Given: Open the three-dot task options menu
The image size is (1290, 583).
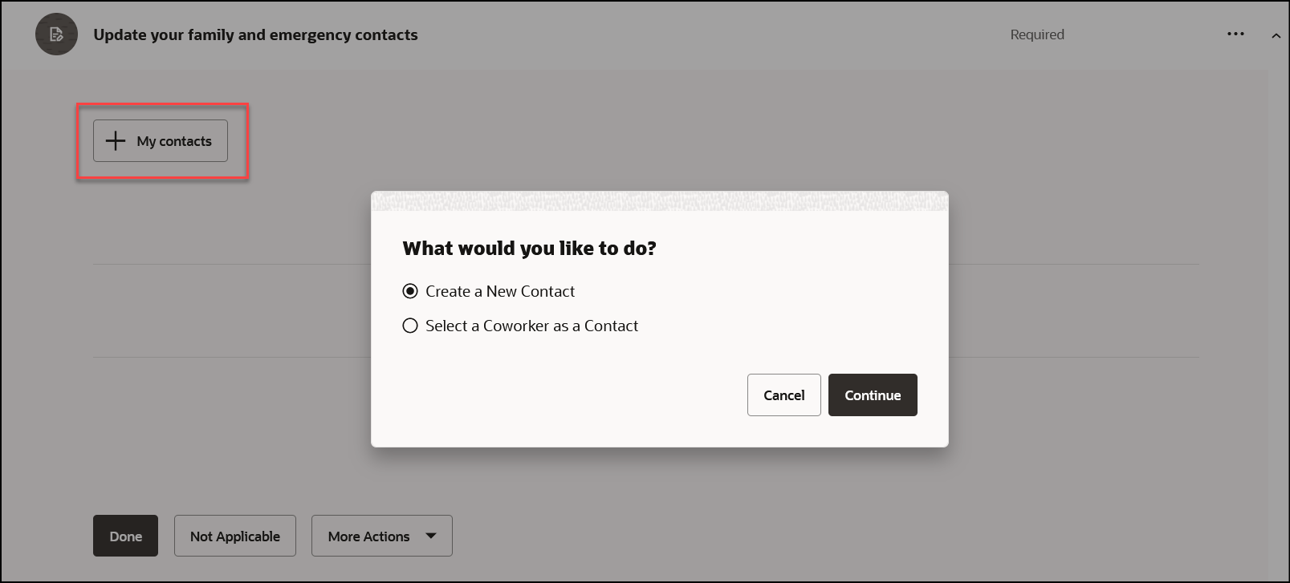Looking at the screenshot, I should tap(1235, 34).
